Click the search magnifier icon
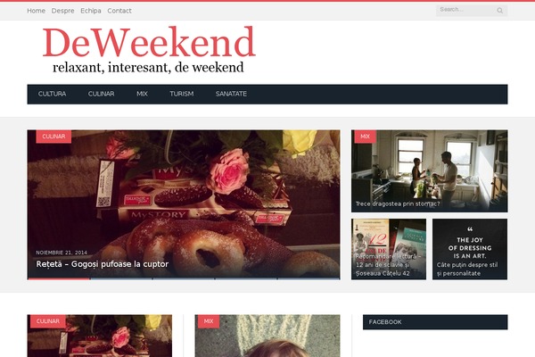This screenshot has width=535, height=357. tap(499, 11)
